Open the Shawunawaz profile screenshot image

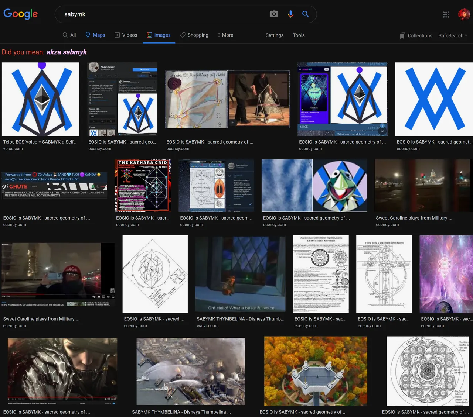[122, 99]
